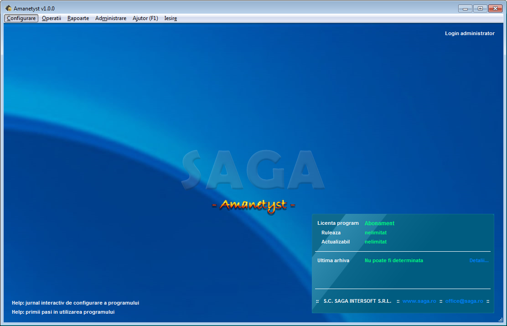
Task: Click the Ultima arhiva label
Action: point(333,260)
